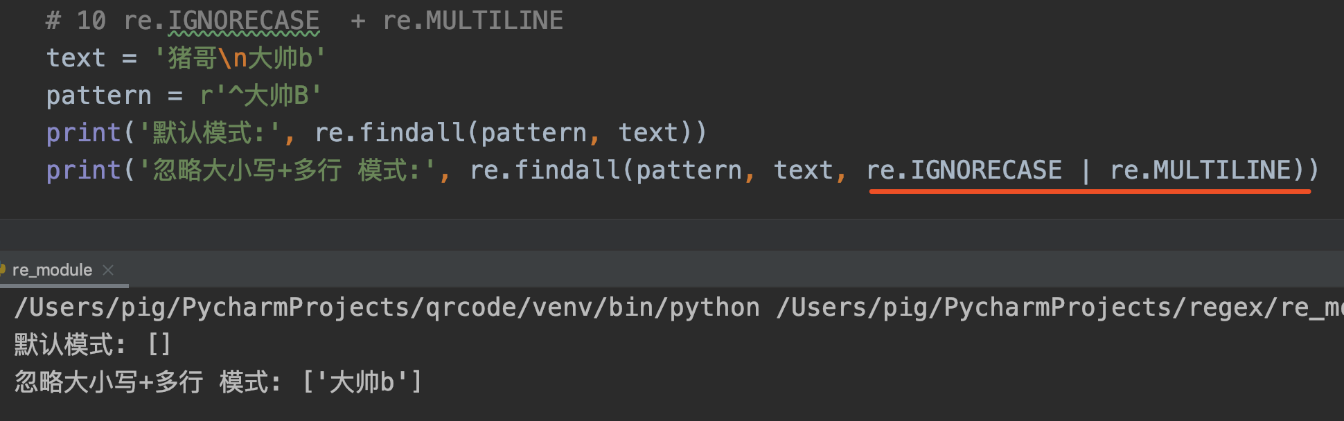Screen dimensions: 1344x421
Task: Click the pipe operator between regex flags
Action: point(1086,170)
